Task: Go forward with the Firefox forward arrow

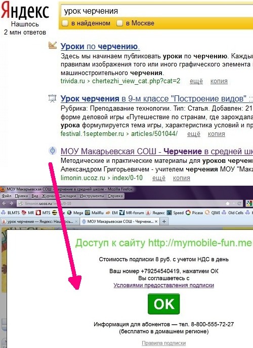Action: tap(12, 203)
